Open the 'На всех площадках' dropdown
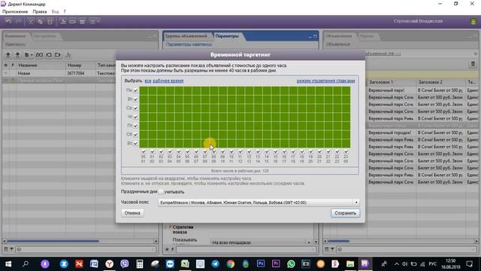481x271 pixels. tap(309, 242)
